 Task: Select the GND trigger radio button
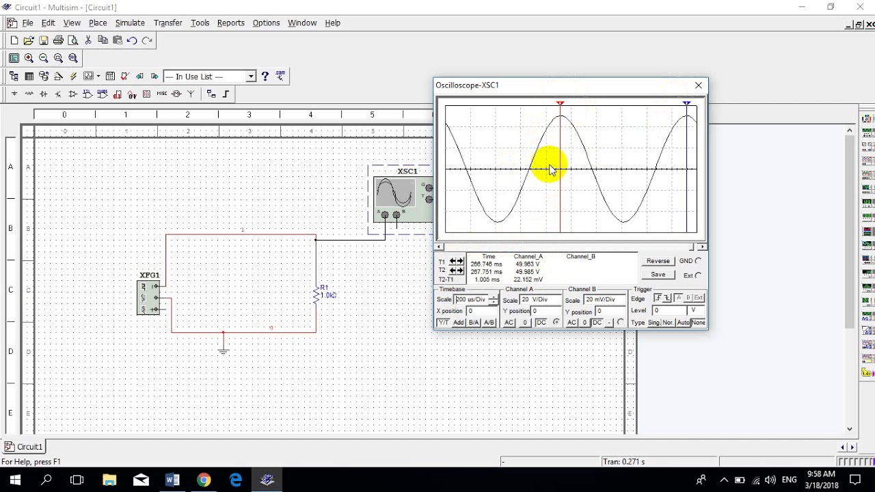point(698,261)
